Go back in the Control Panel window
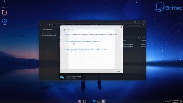Image resolution: width=183 pixels, height=103 pixels. click(41, 25)
